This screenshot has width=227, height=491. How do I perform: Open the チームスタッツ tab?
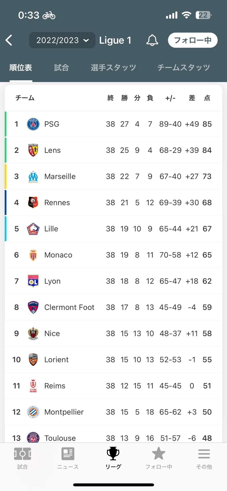click(x=184, y=68)
